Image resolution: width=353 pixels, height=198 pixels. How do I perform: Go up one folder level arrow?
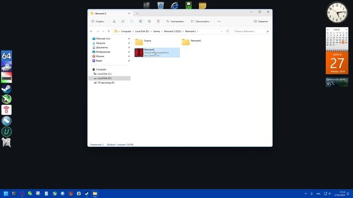109,31
